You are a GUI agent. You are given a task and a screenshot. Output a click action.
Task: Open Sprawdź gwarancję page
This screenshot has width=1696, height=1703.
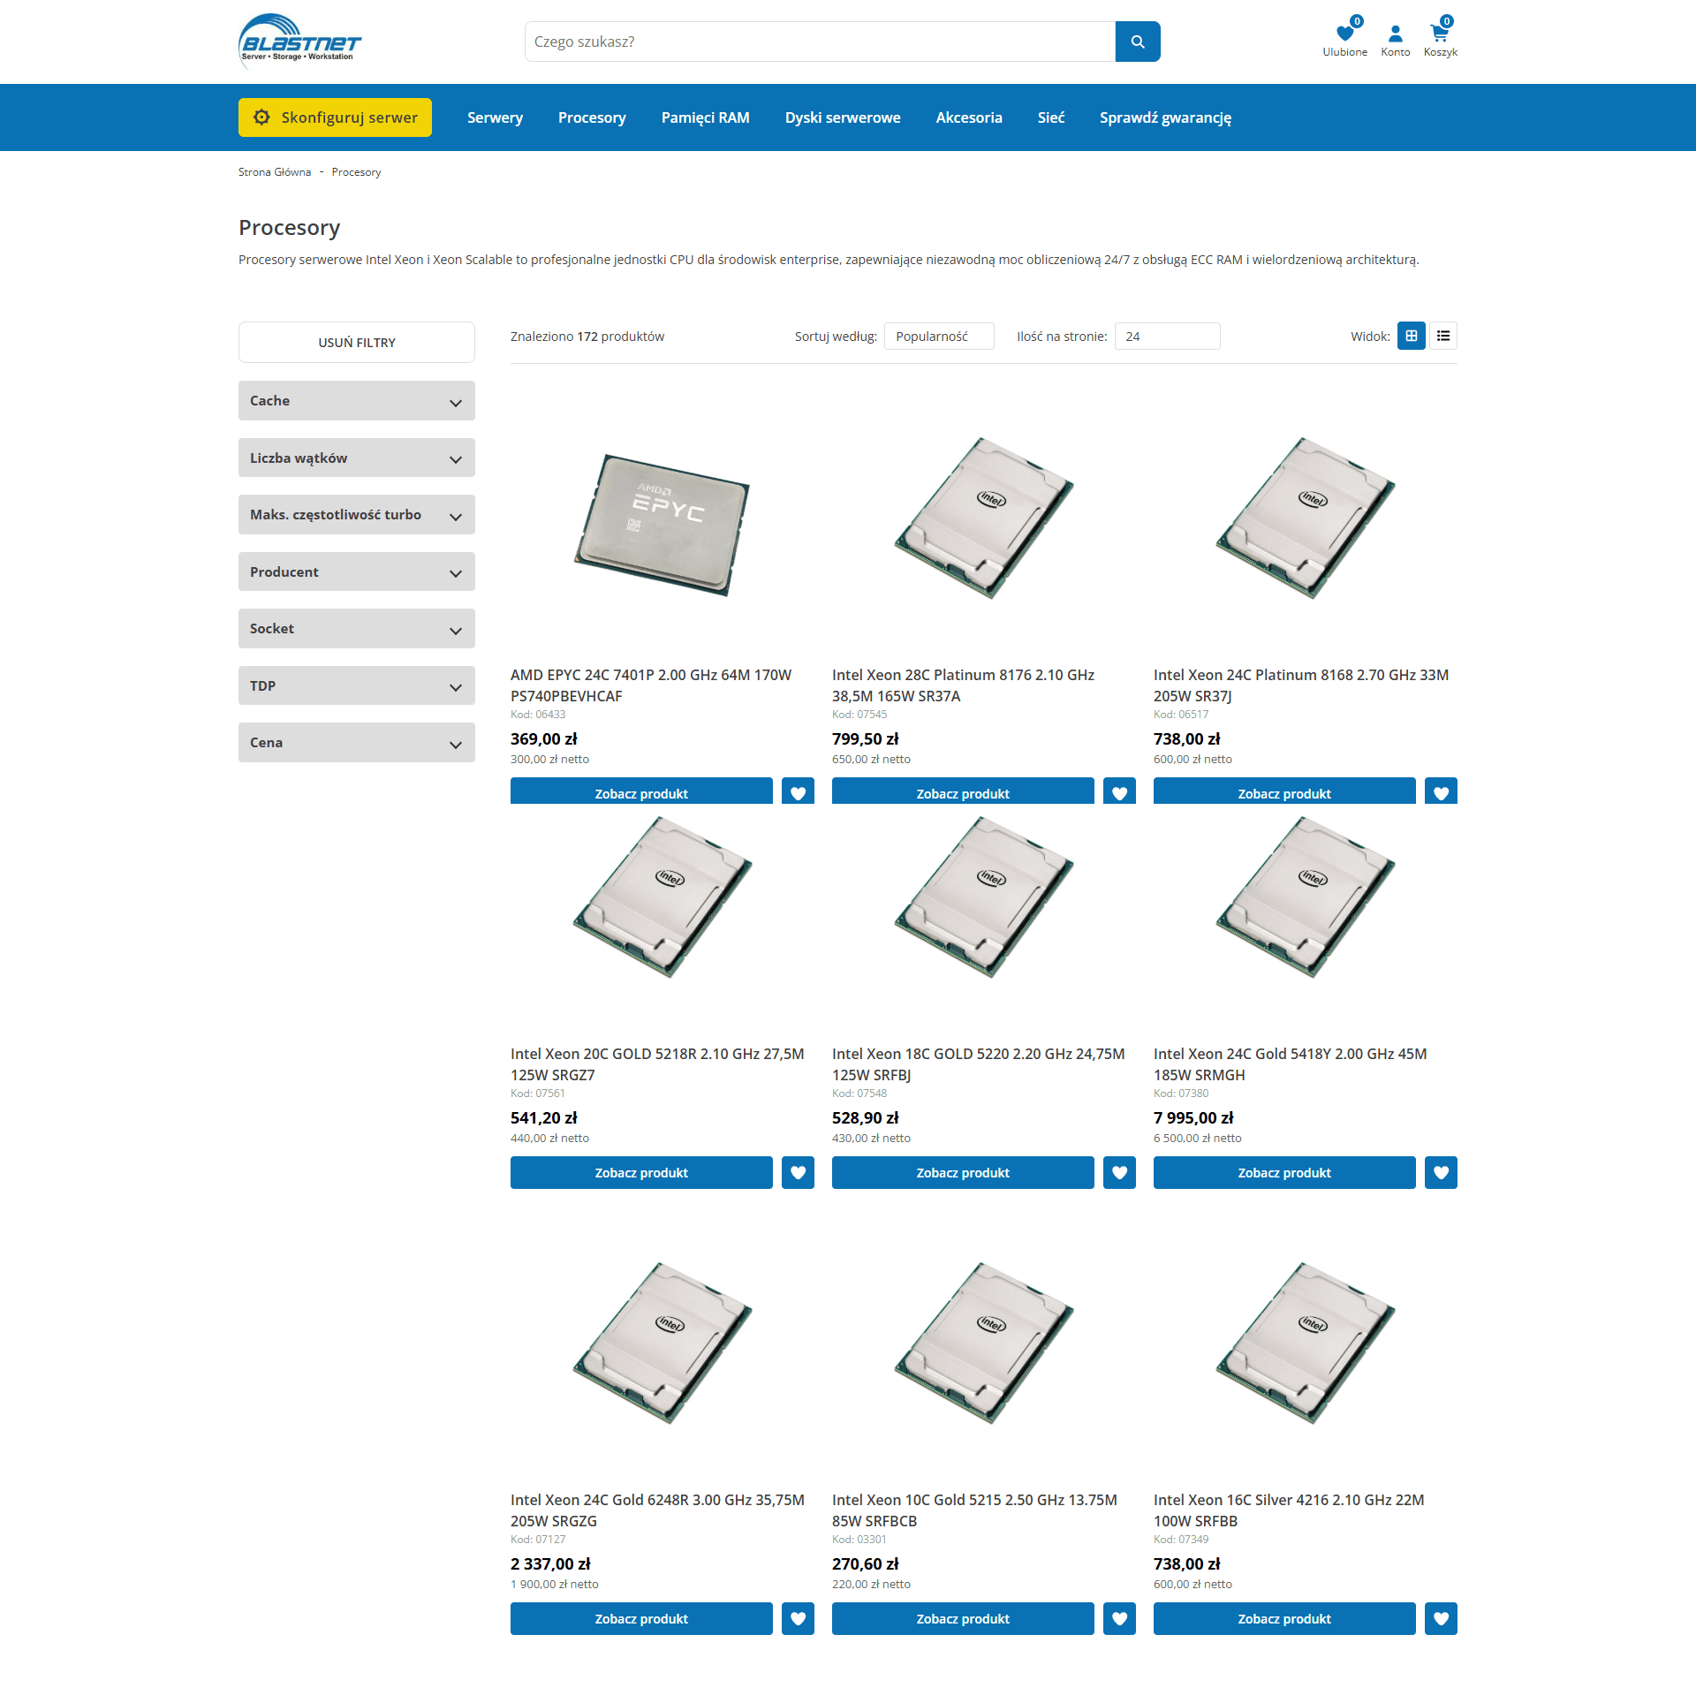click(x=1165, y=117)
